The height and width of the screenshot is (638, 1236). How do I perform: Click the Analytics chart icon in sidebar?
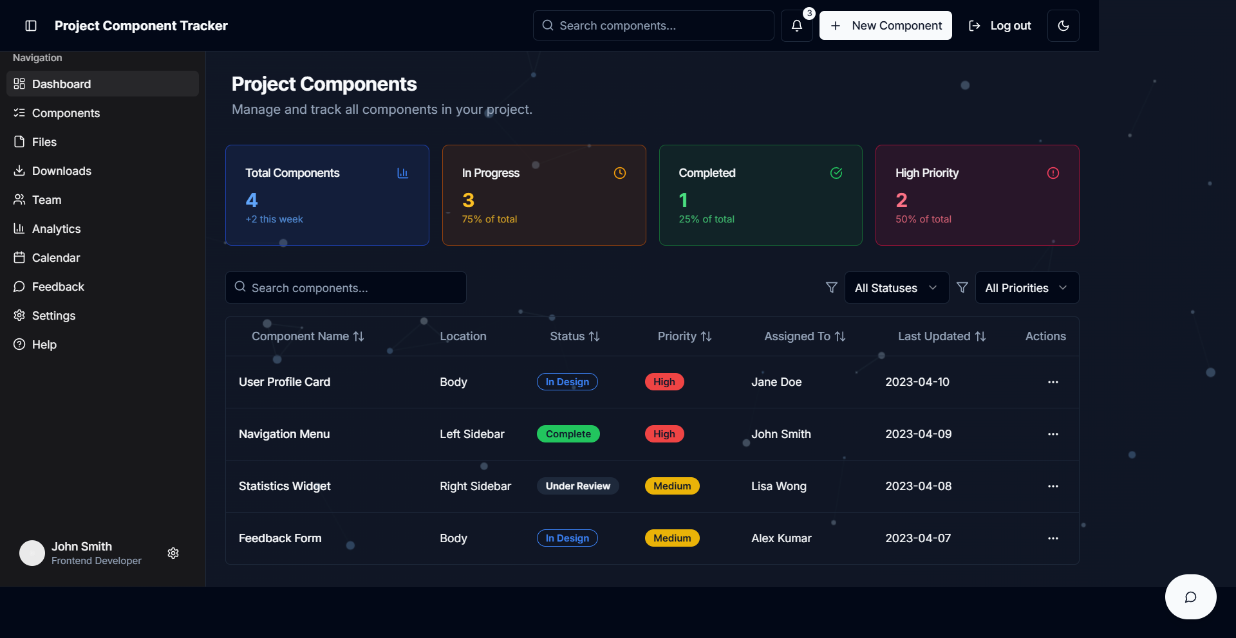pyautogui.click(x=19, y=228)
